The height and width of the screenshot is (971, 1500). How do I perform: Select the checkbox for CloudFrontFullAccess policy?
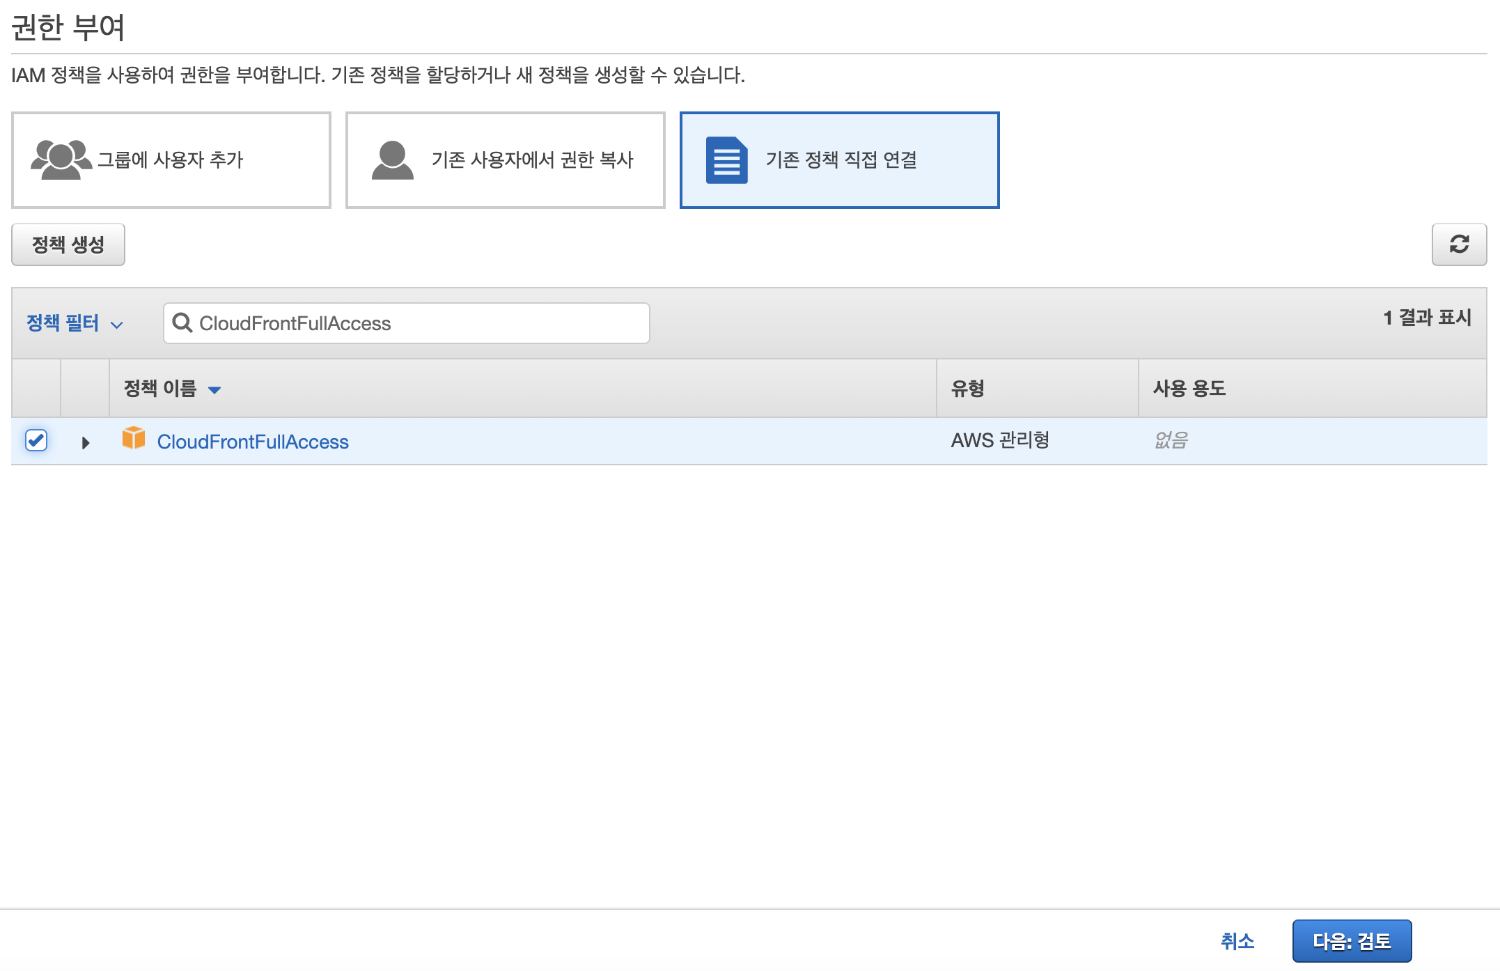pyautogui.click(x=38, y=440)
